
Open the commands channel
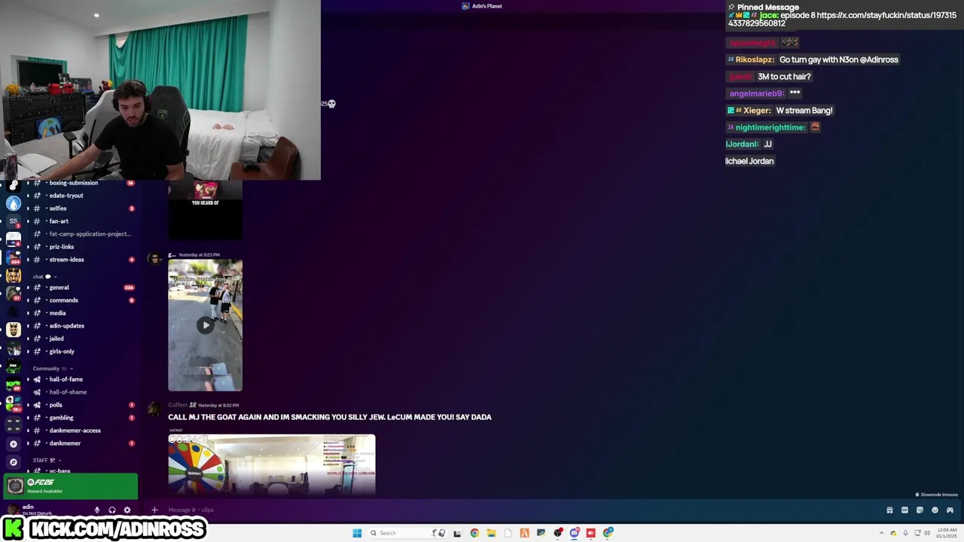pyautogui.click(x=63, y=300)
